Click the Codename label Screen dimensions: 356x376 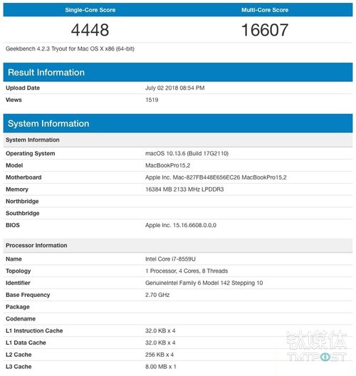[x=21, y=319]
